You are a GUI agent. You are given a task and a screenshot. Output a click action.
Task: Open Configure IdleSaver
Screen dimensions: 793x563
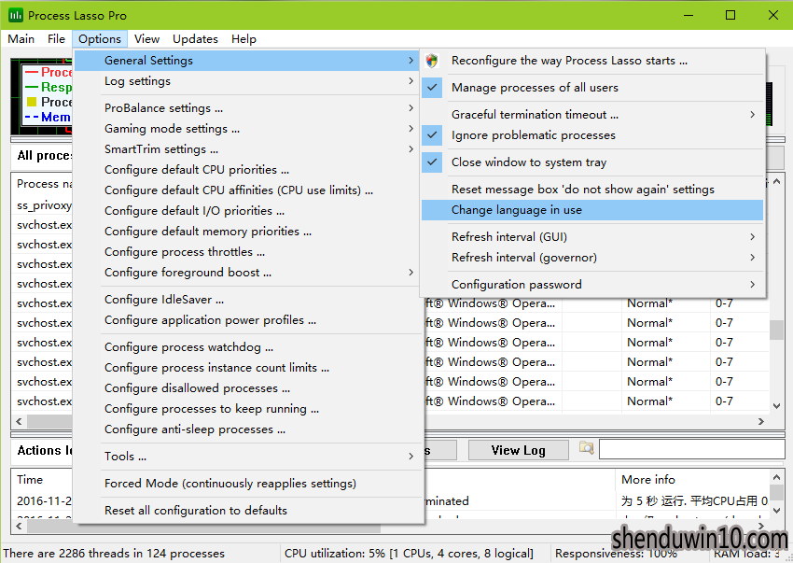click(x=247, y=299)
